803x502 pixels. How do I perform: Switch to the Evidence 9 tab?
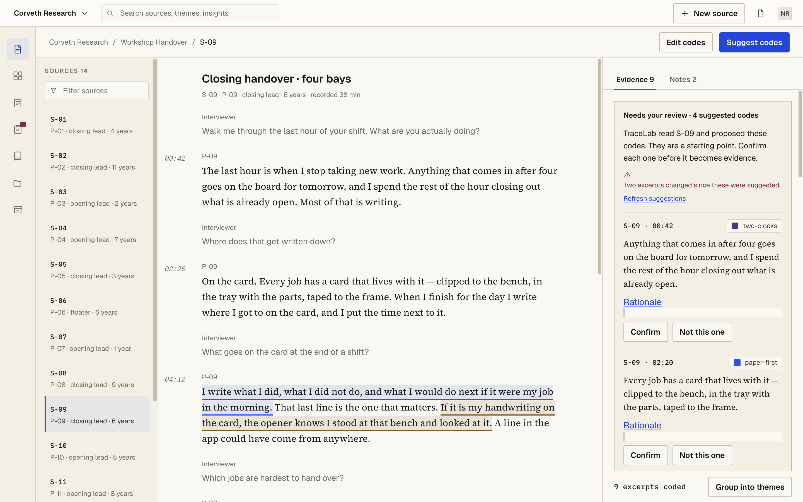point(635,79)
